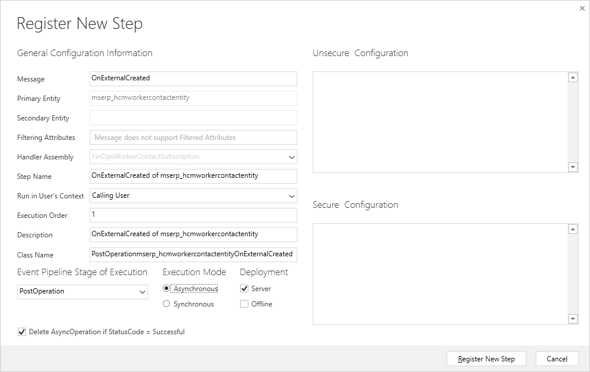The image size is (590, 372).
Task: Toggle Delete AsyncOperation if StatusCode Successful
Action: 21,332
